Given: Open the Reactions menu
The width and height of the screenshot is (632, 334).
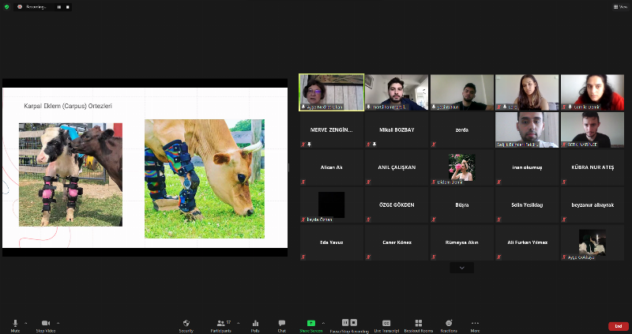Looking at the screenshot, I should [x=449, y=324].
